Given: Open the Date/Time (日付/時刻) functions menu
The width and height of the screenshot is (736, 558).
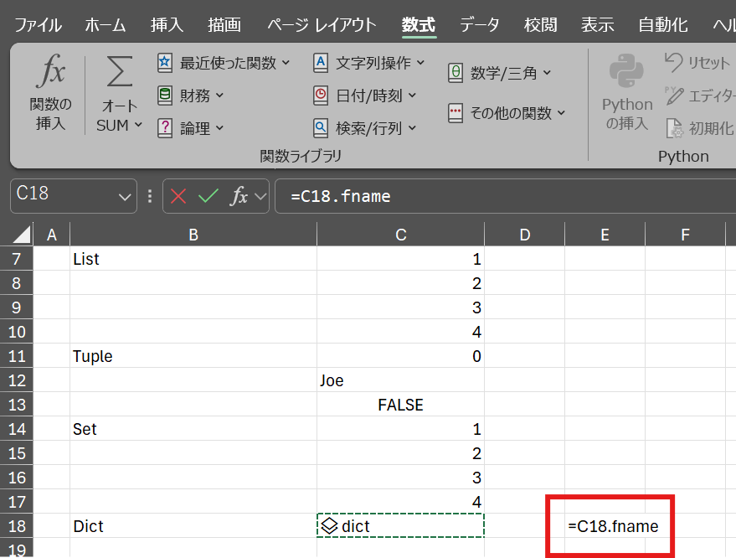Looking at the screenshot, I should 365,96.
